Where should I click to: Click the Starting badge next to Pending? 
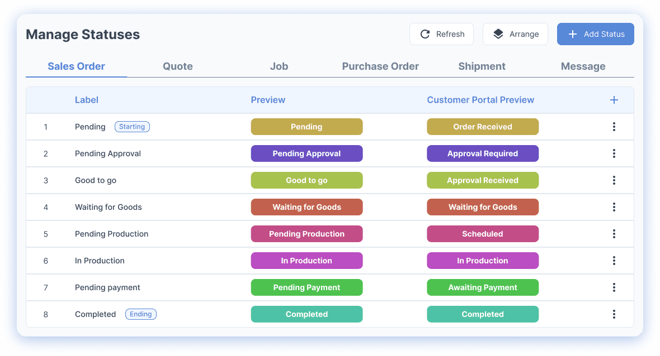132,127
